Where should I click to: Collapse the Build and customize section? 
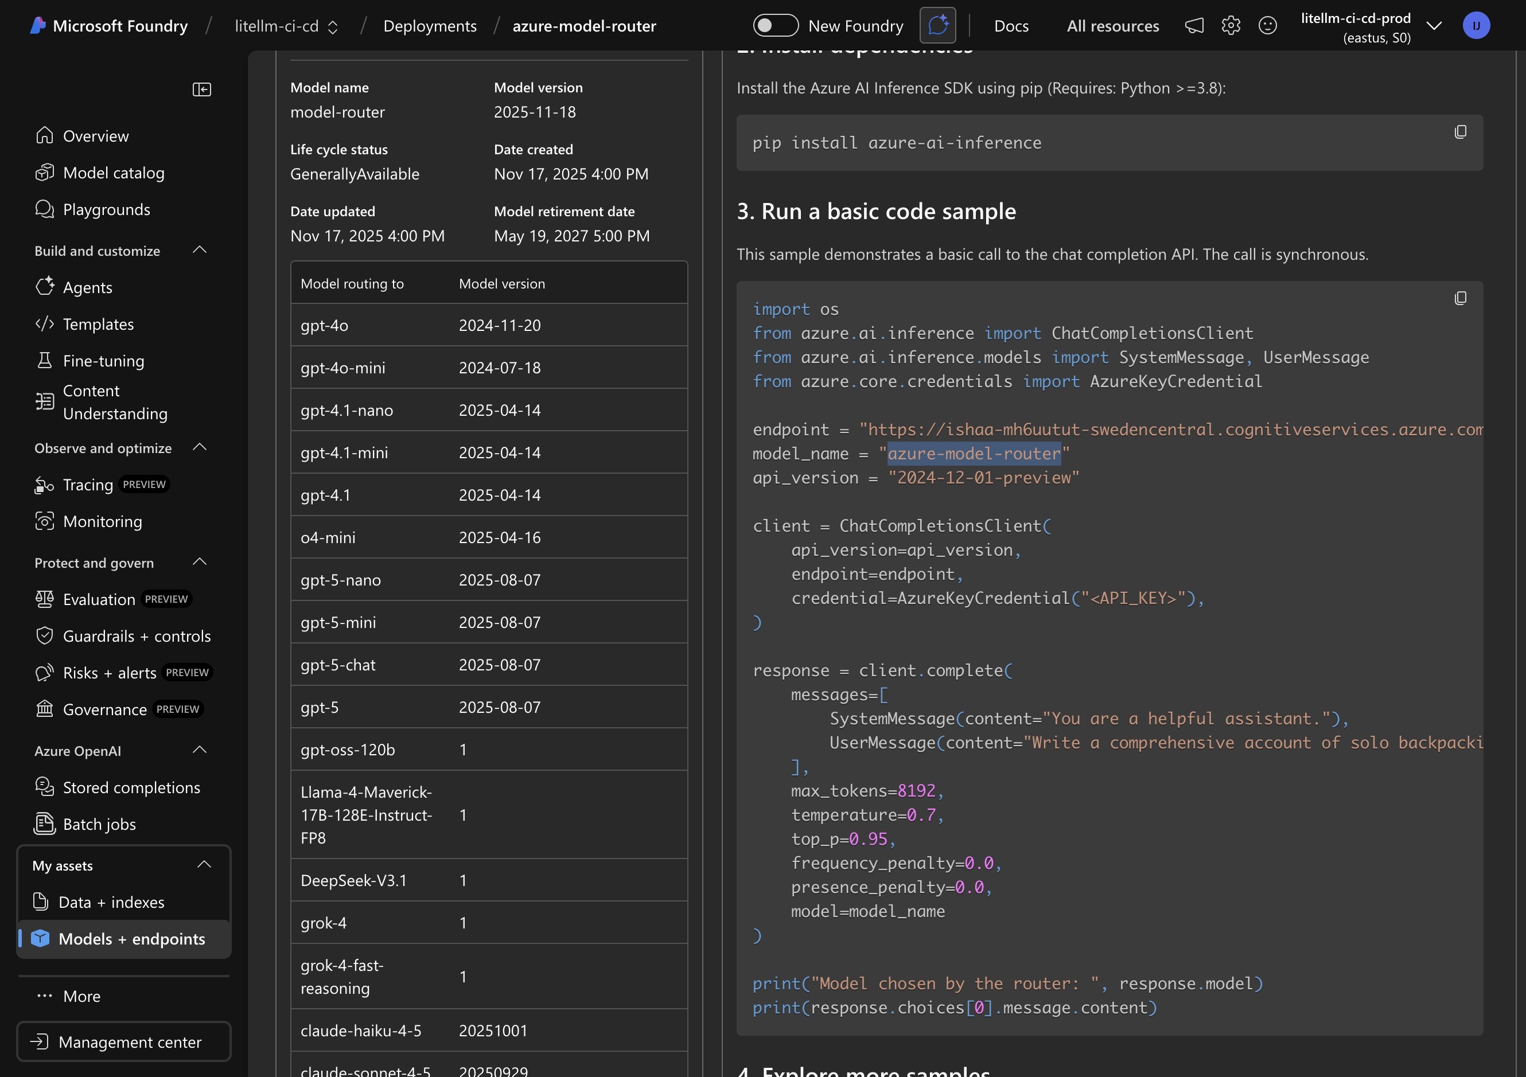click(200, 251)
